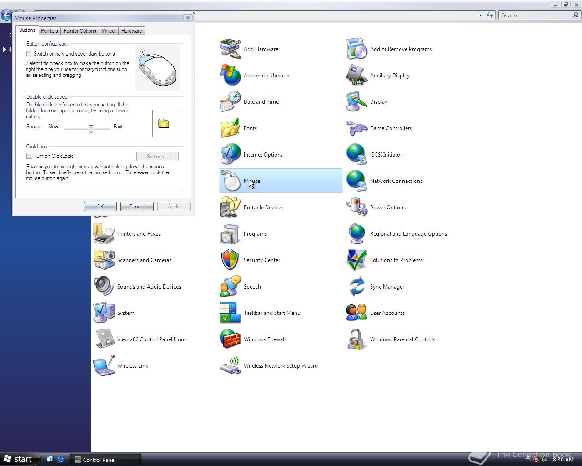The height and width of the screenshot is (466, 582).
Task: Click the Apply button
Action: coord(174,207)
